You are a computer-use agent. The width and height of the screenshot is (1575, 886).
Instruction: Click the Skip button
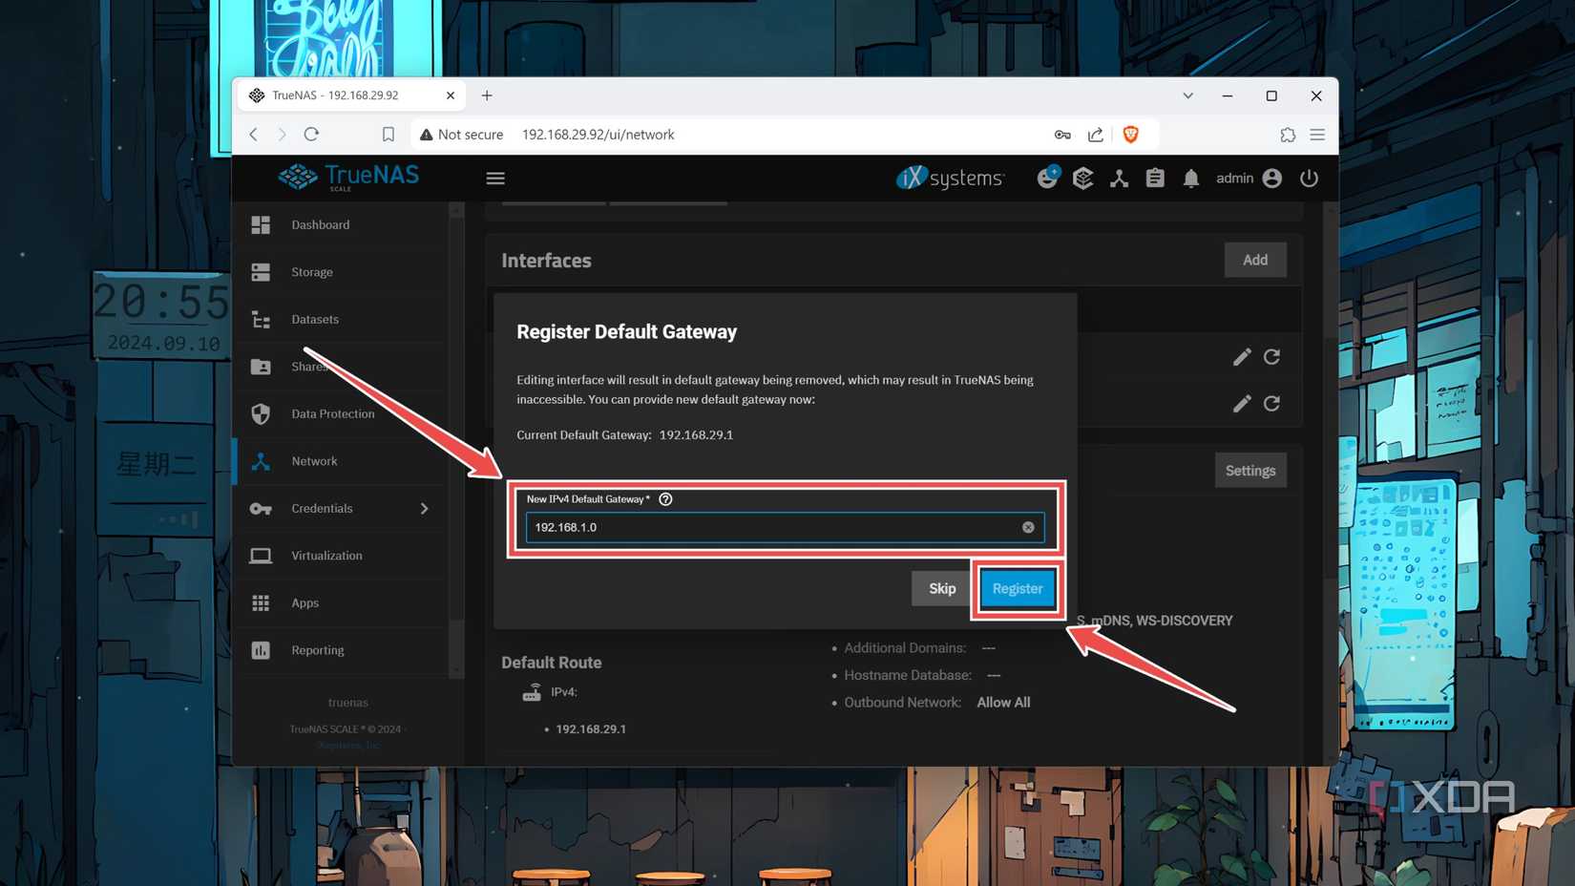pyautogui.click(x=942, y=588)
